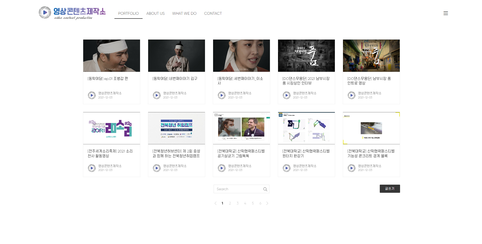The height and width of the screenshot is (244, 482).
Task: Click the search magnifier icon
Action: [x=265, y=189]
